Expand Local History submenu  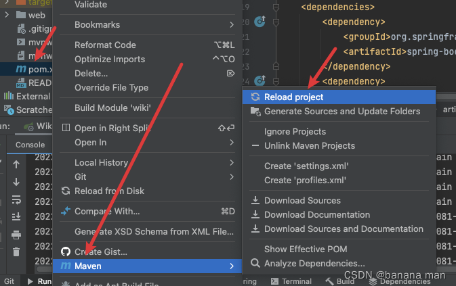pyautogui.click(x=147, y=162)
